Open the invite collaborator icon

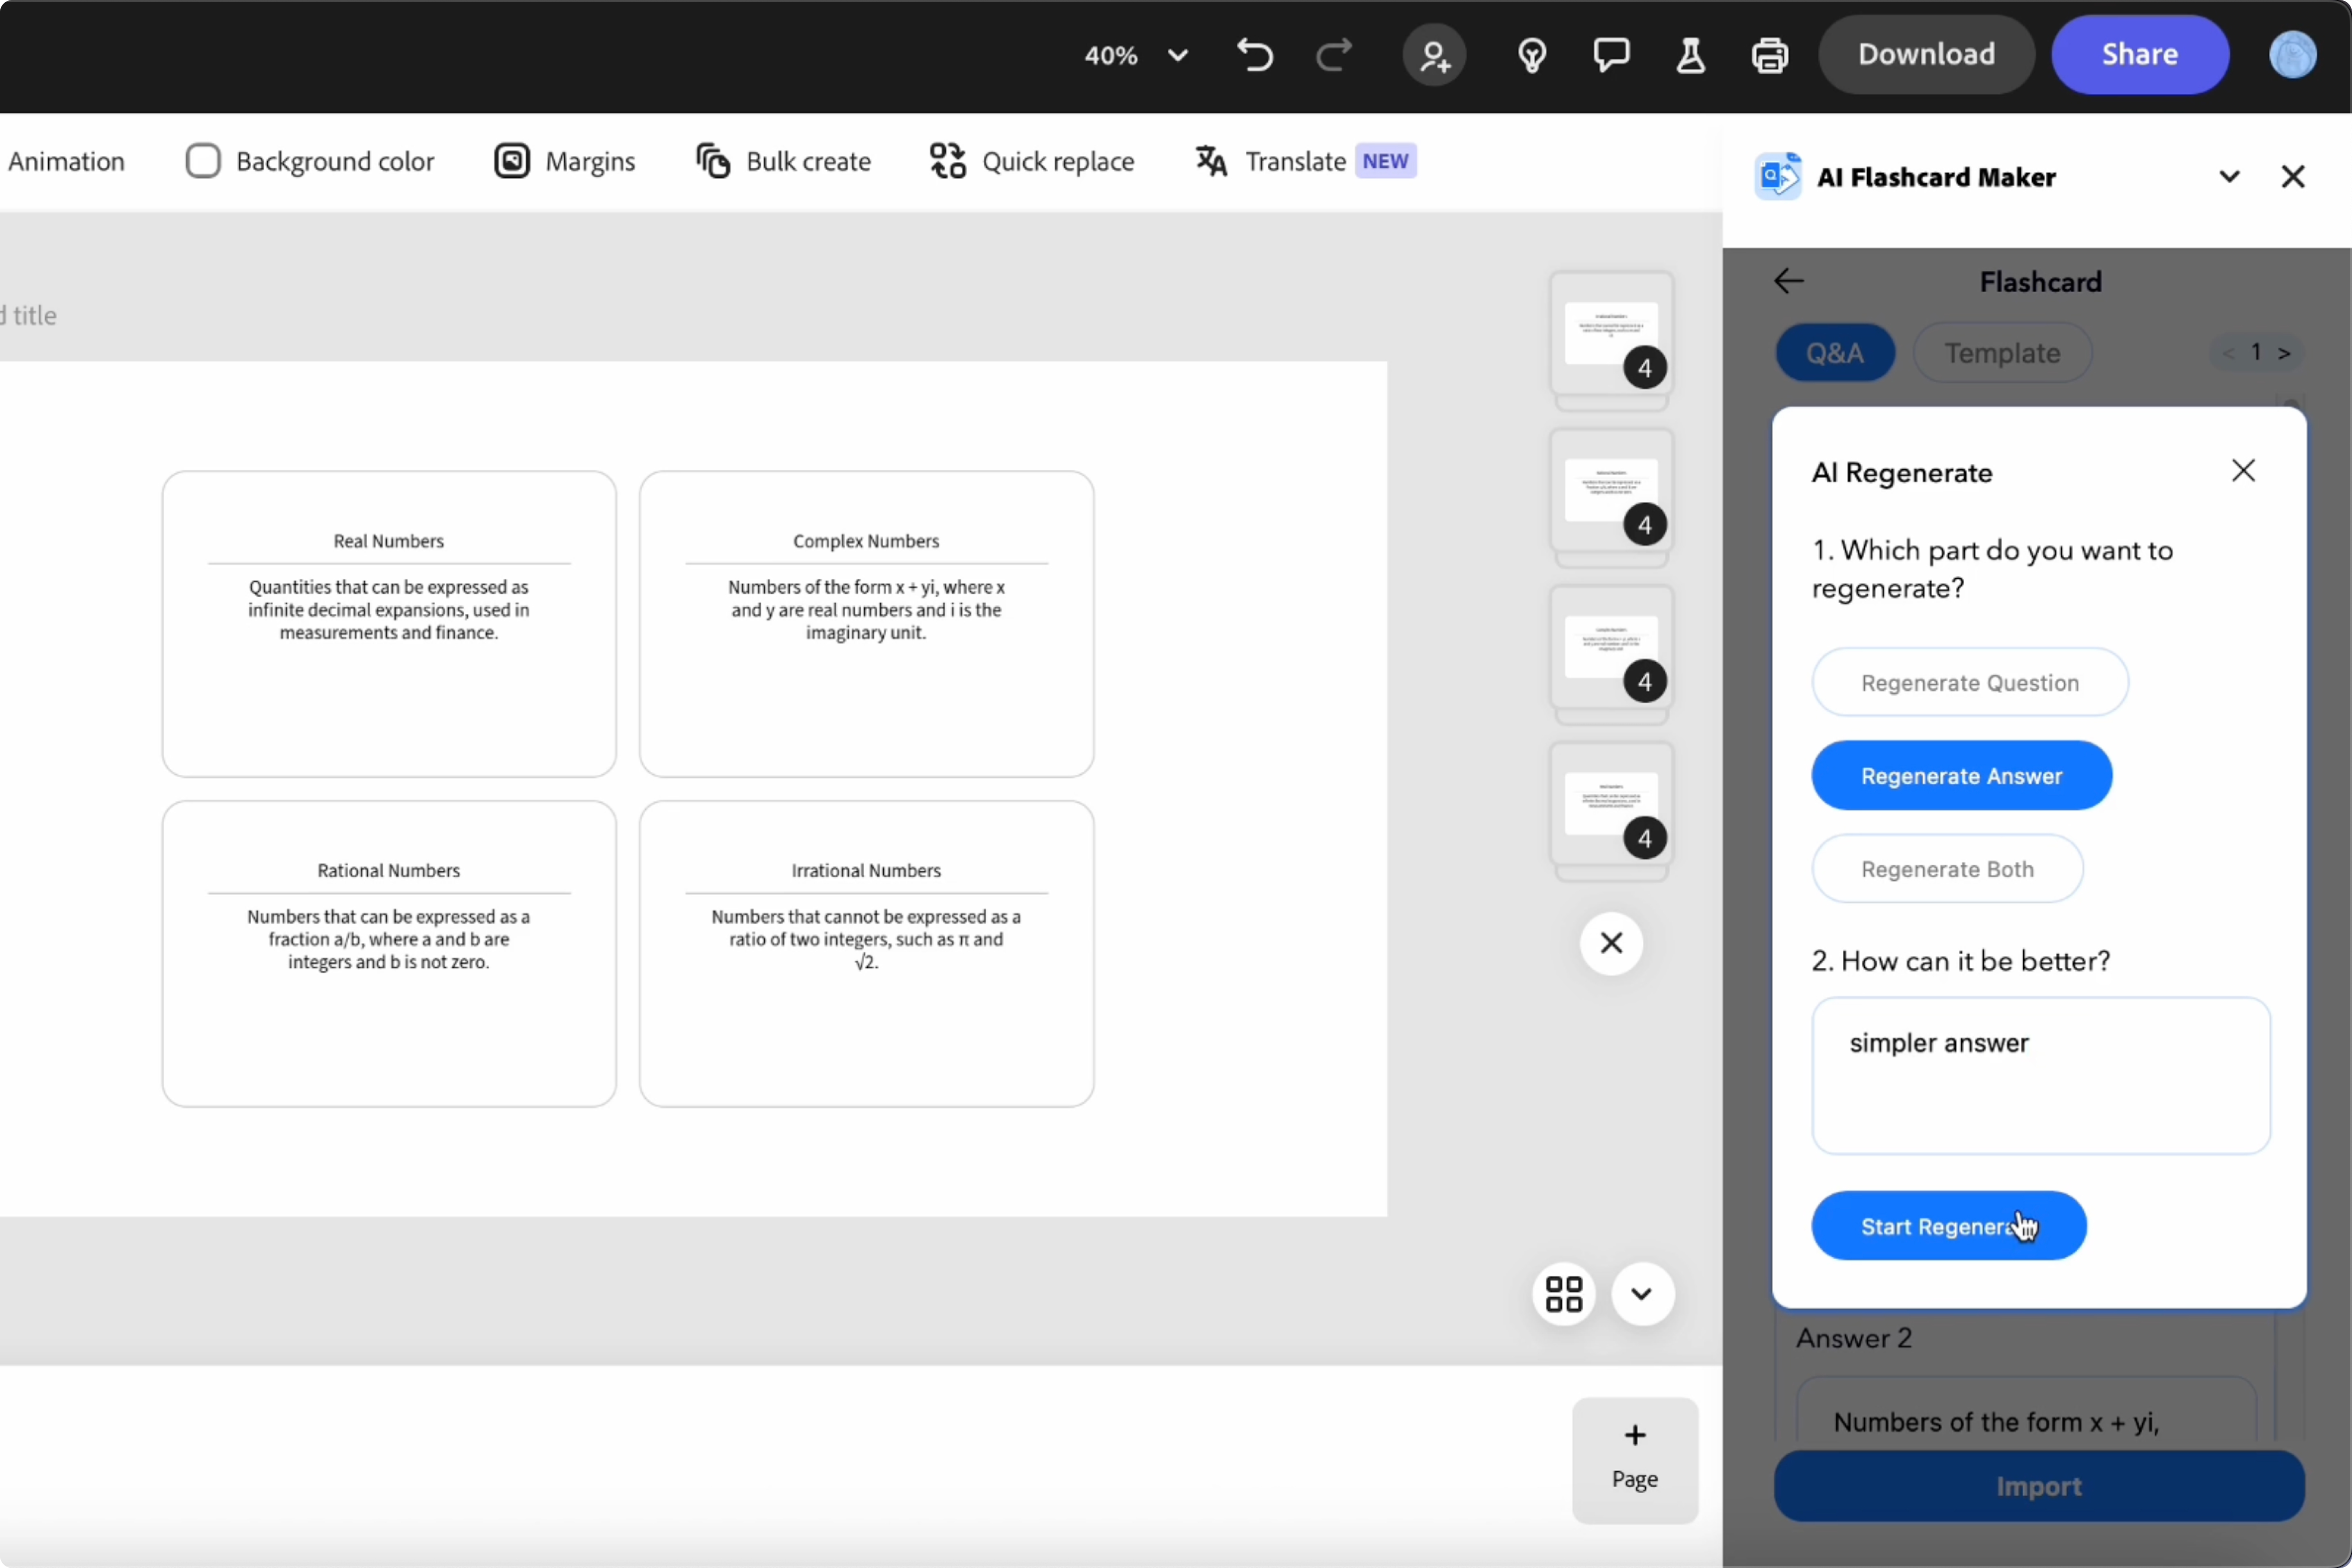pos(1434,55)
